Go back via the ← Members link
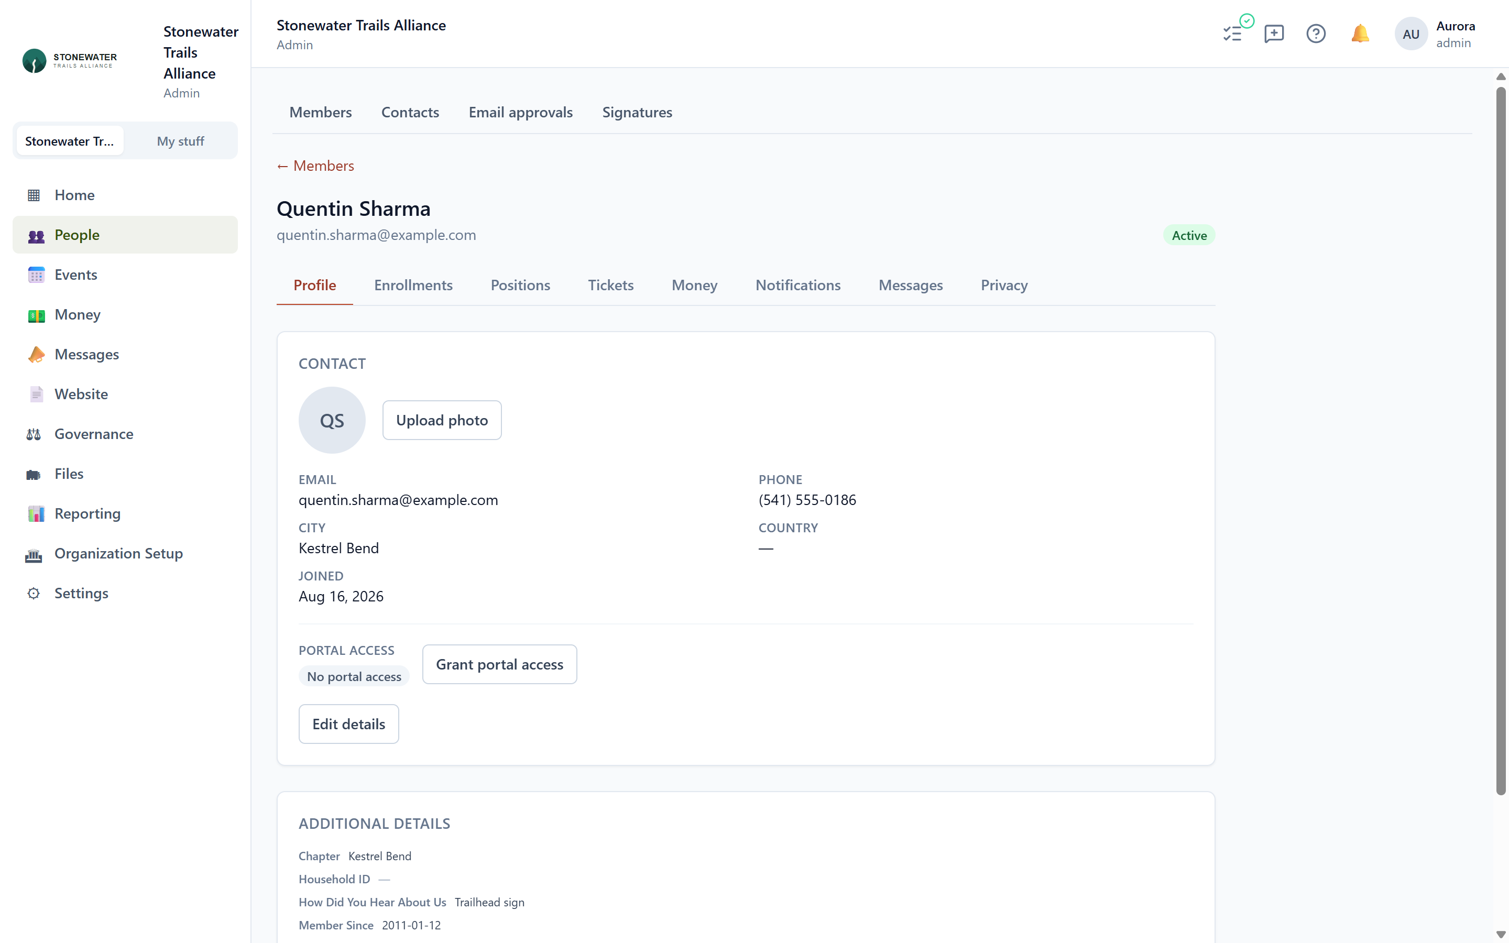 pyautogui.click(x=315, y=166)
